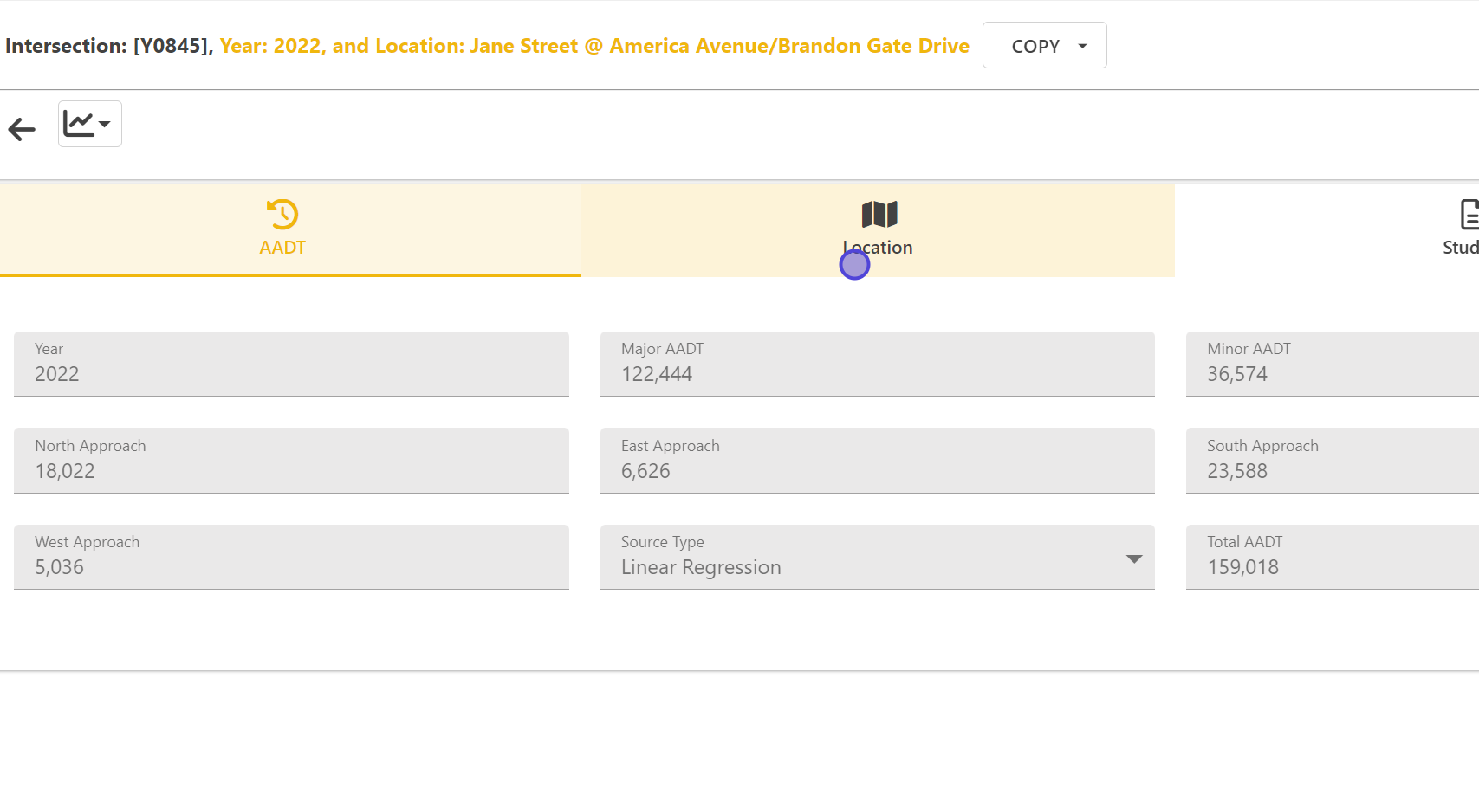Viewport: 1479px width, 807px height.
Task: Open the partially visible Study tab label
Action: click(1460, 248)
